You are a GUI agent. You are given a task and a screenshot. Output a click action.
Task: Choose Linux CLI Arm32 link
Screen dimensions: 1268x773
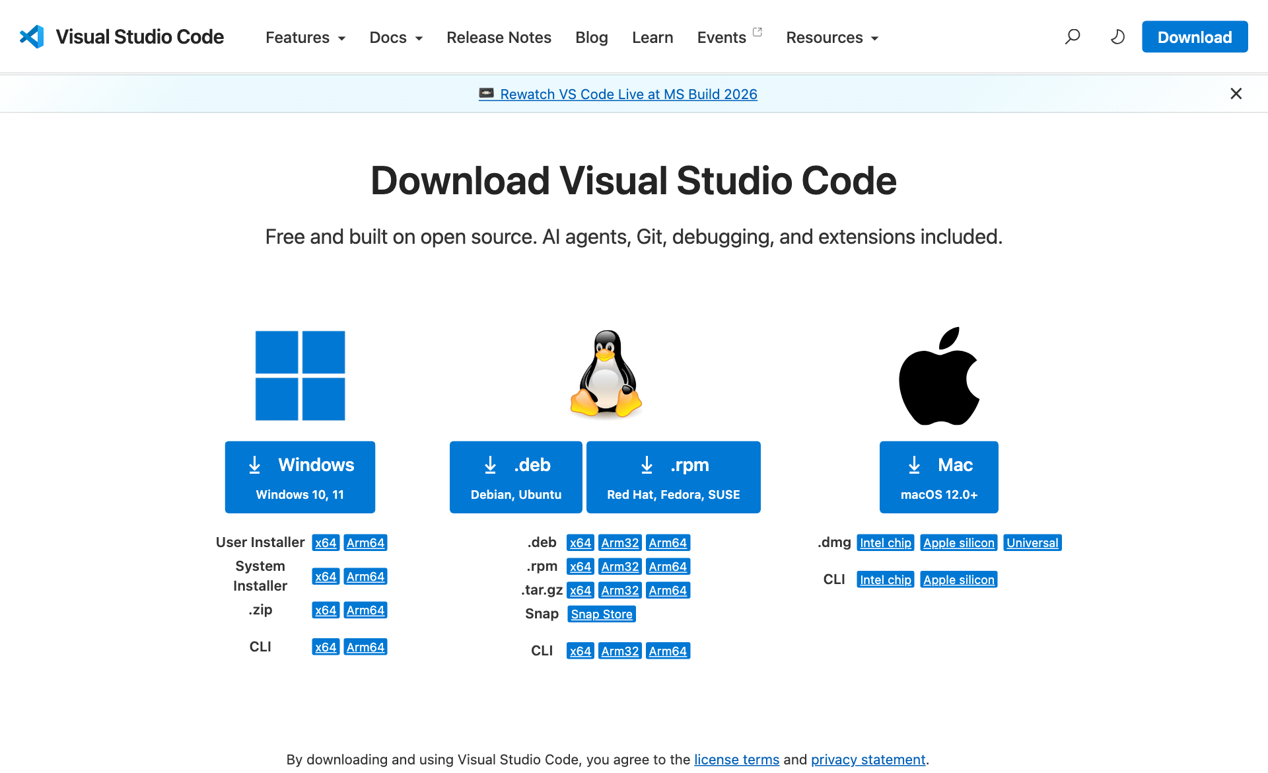620,651
